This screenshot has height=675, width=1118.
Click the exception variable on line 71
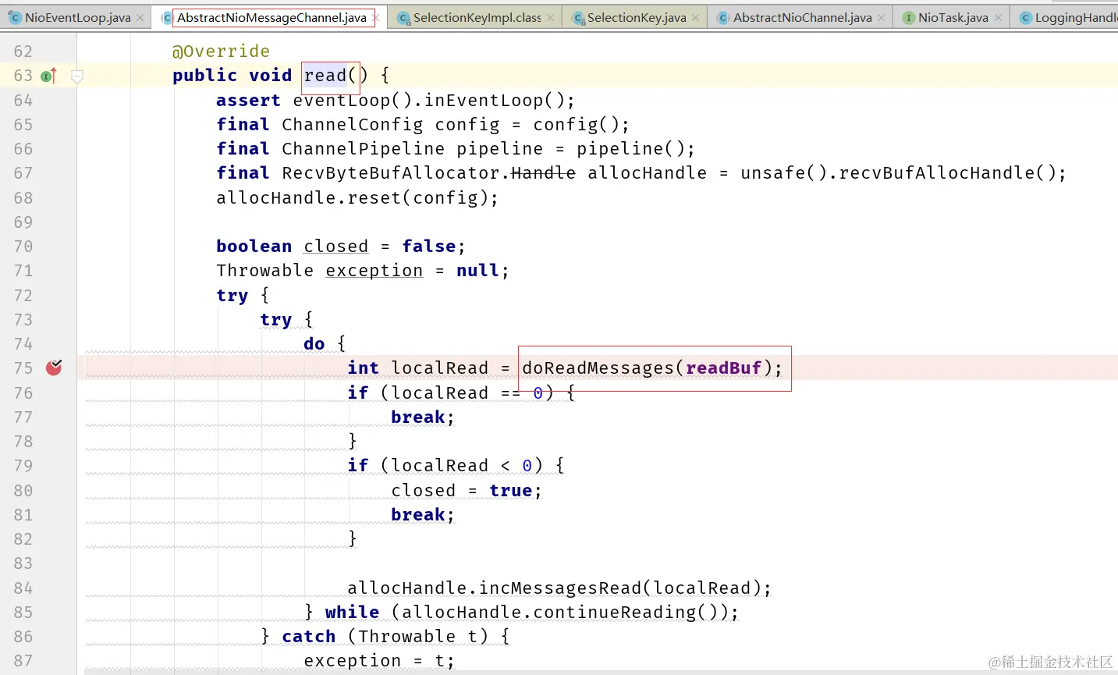click(374, 271)
